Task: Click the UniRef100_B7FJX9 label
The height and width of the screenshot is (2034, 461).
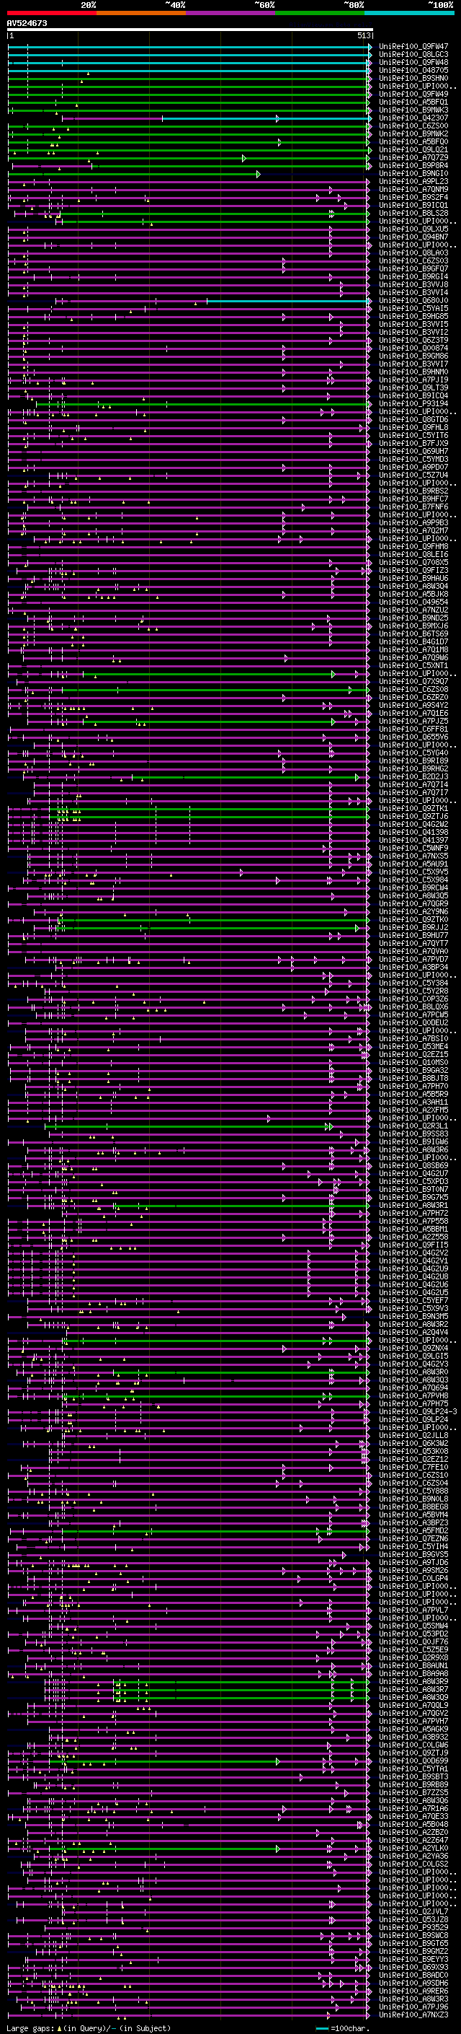Action: 413,443
